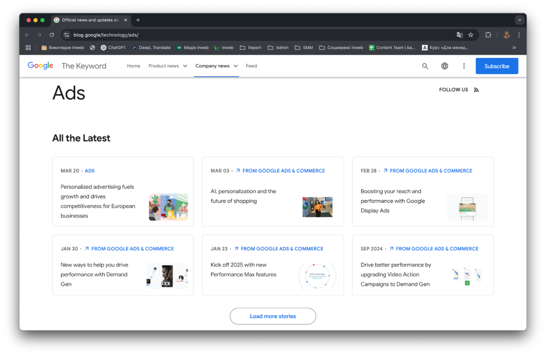This screenshot has height=356, width=546.
Task: Click The Keyword site title
Action: click(x=84, y=66)
